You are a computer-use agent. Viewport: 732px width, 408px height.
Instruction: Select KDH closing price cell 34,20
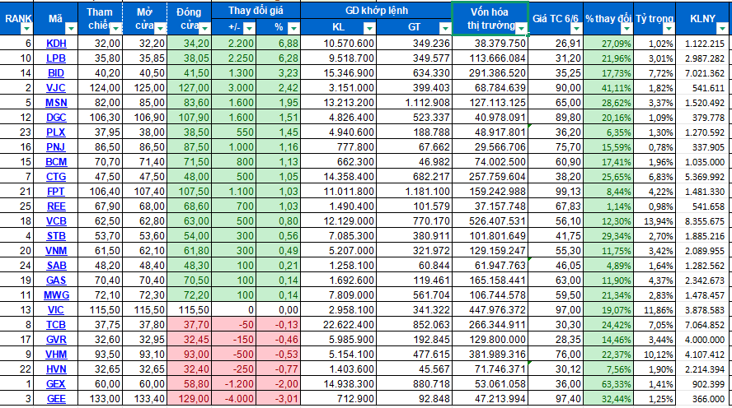click(x=189, y=44)
